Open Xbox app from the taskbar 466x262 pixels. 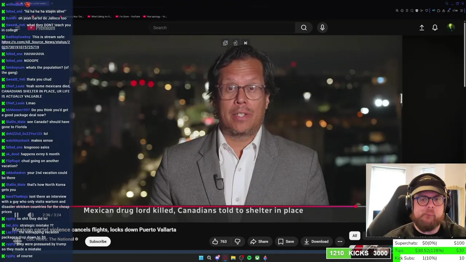click(257, 258)
